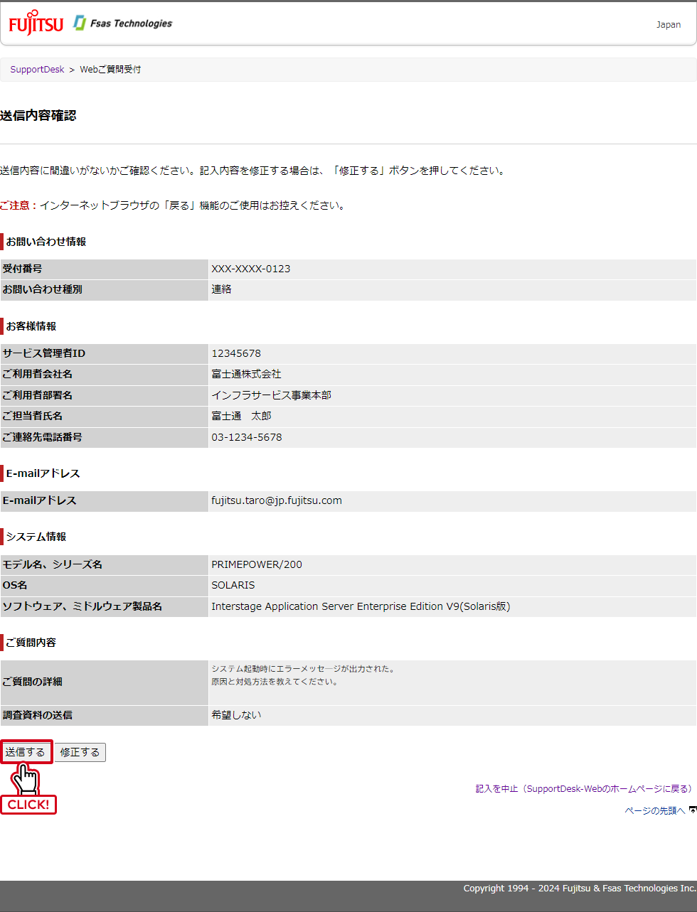
Task: Click the システム起動時にエラーメッセージ text
Action: pyautogui.click(x=303, y=669)
